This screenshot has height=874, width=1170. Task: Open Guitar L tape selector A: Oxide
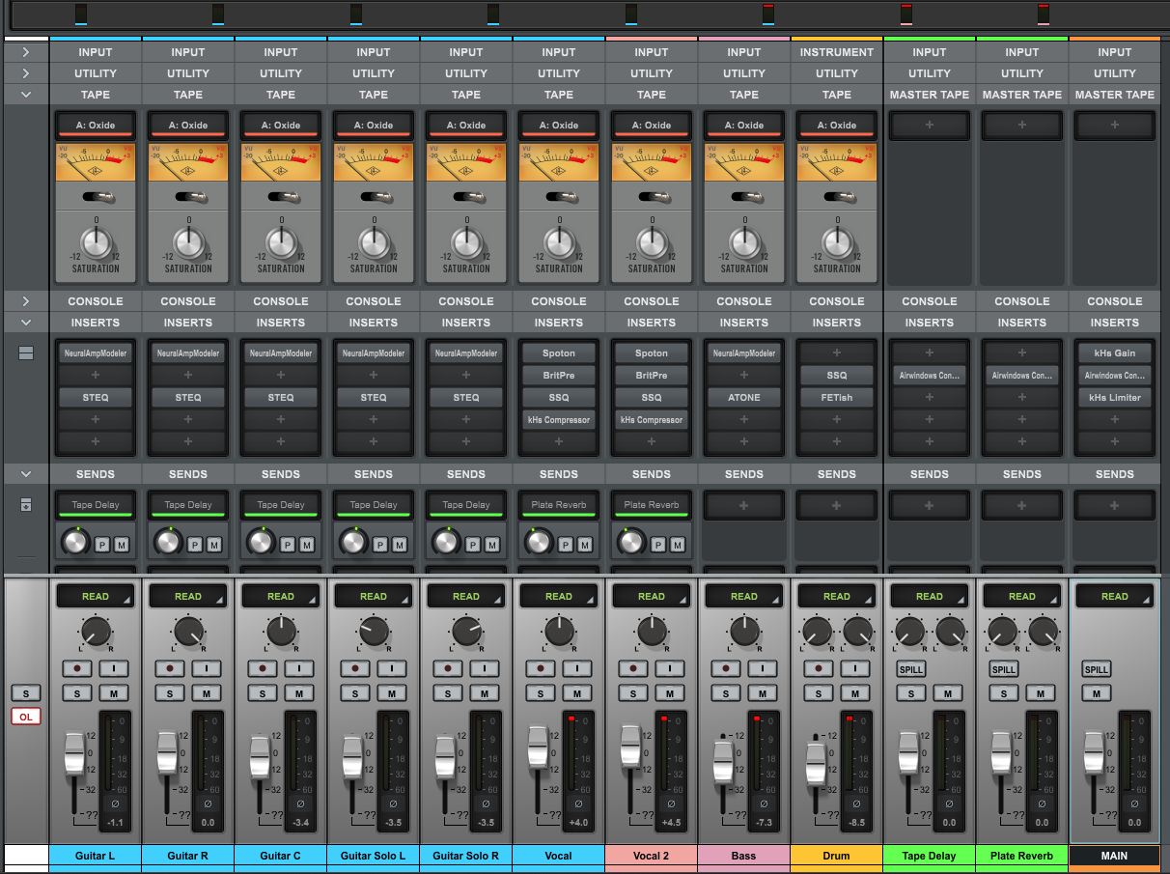click(x=96, y=126)
